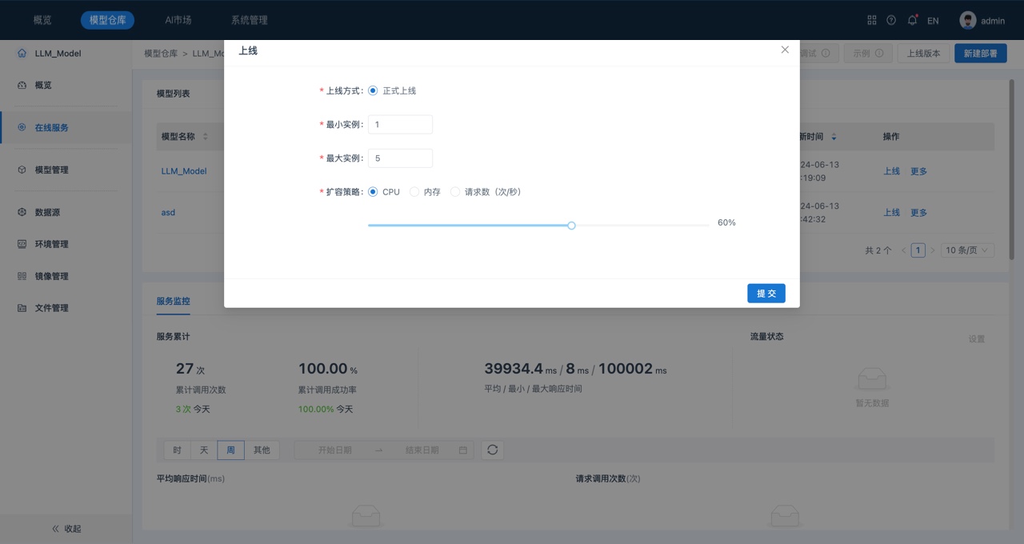Close the 上线 dialog with X
Image resolution: width=1024 pixels, height=544 pixels.
tap(785, 50)
